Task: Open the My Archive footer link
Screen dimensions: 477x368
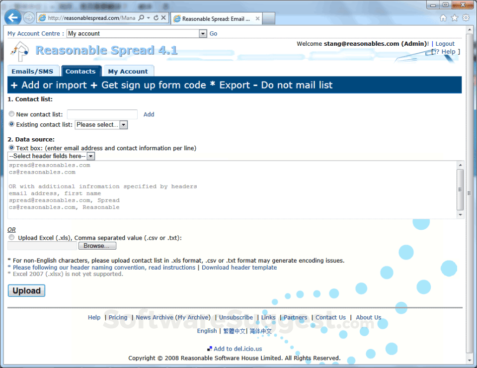Action: click(x=193, y=317)
